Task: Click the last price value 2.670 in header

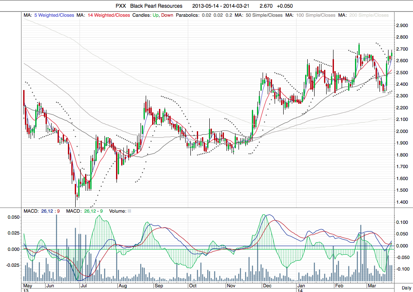Action: click(x=262, y=6)
